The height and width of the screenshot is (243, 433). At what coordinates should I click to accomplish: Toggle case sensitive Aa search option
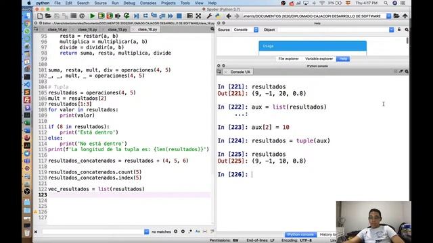tap(198, 232)
